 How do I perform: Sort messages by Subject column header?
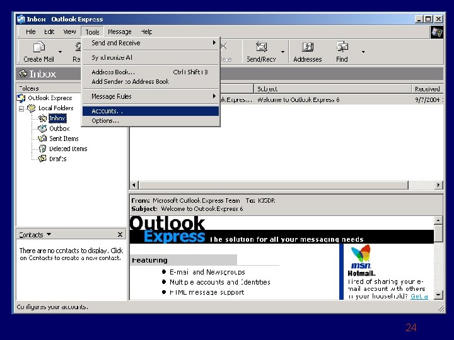(332, 89)
